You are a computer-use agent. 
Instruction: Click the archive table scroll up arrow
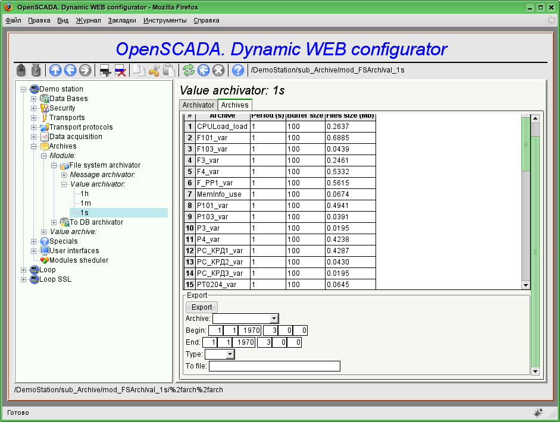525,116
